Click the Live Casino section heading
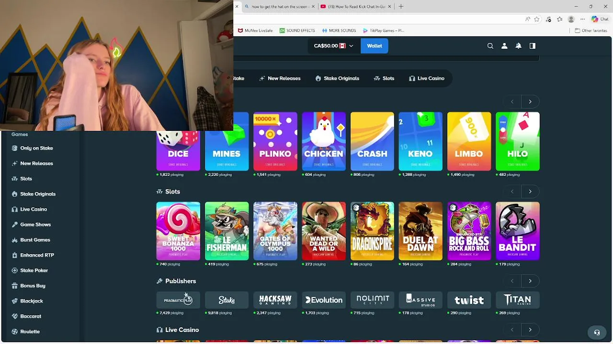Image resolution: width=613 pixels, height=344 pixels. click(x=182, y=330)
